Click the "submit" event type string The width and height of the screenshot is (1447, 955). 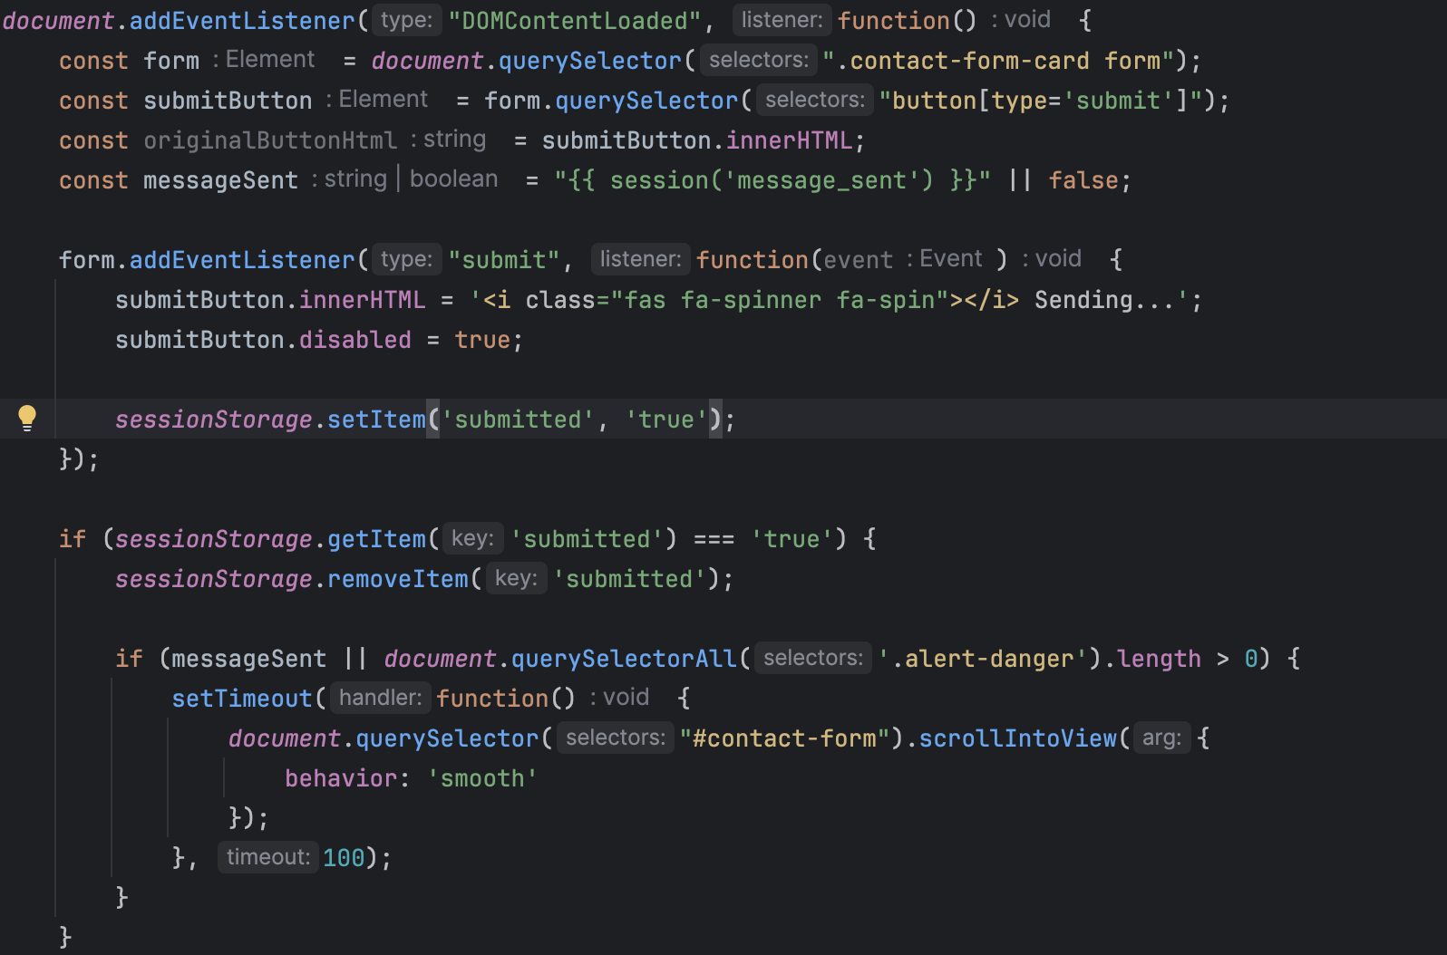(x=504, y=260)
